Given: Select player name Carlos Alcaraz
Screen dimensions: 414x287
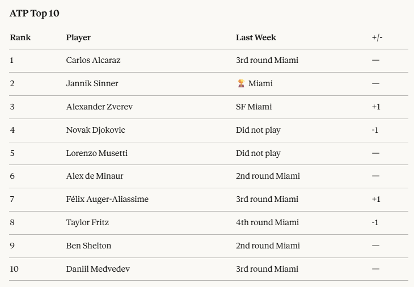Looking at the screenshot, I should pyautogui.click(x=93, y=60).
